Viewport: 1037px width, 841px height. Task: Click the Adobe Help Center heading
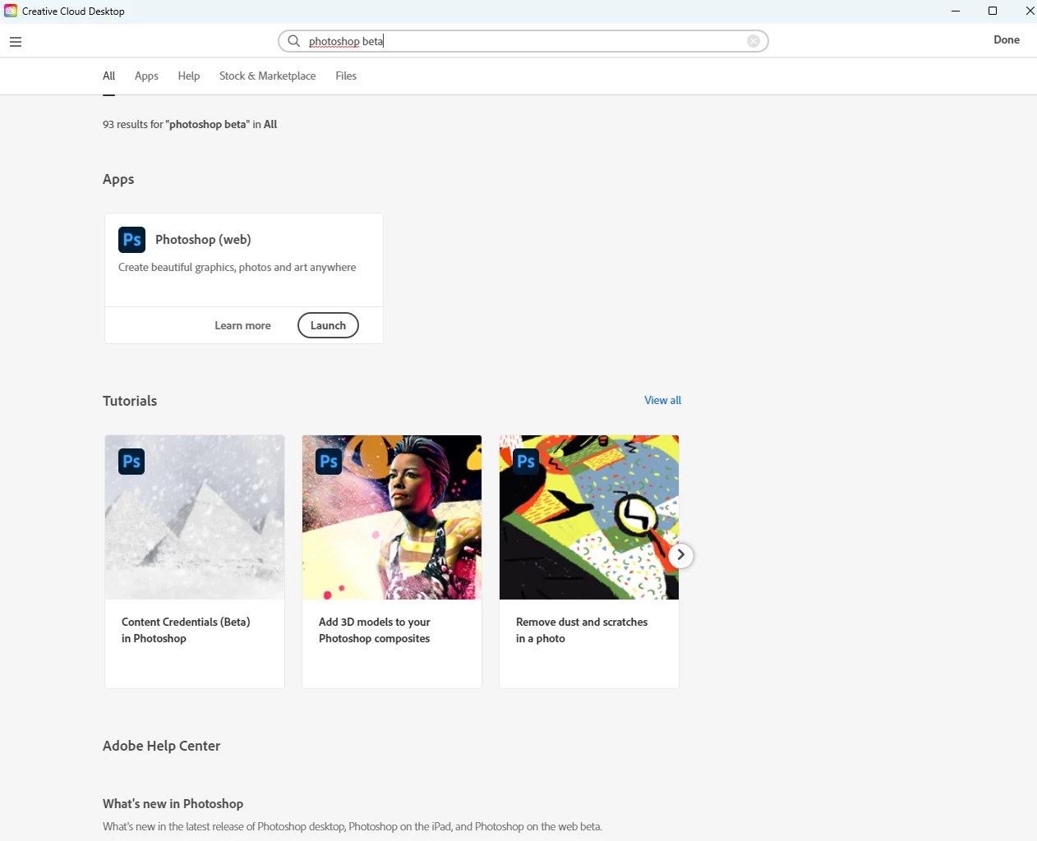click(161, 746)
